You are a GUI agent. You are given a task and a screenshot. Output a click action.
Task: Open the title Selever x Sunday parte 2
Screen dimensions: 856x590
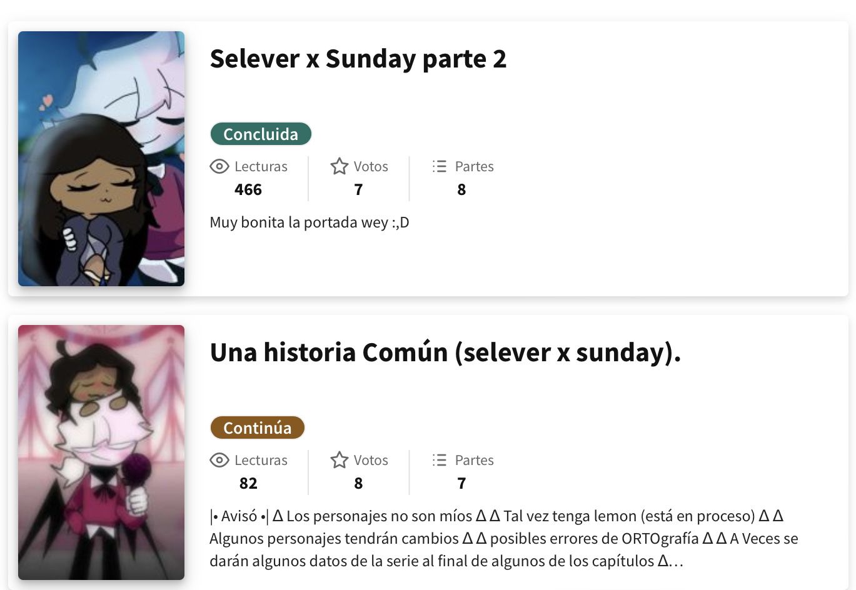(358, 59)
